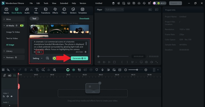
Task: Expand the Library section
Action: pos(14,51)
